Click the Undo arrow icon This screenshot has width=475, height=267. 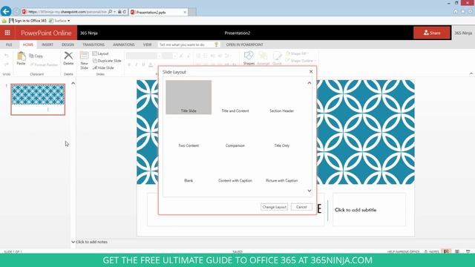(7, 56)
